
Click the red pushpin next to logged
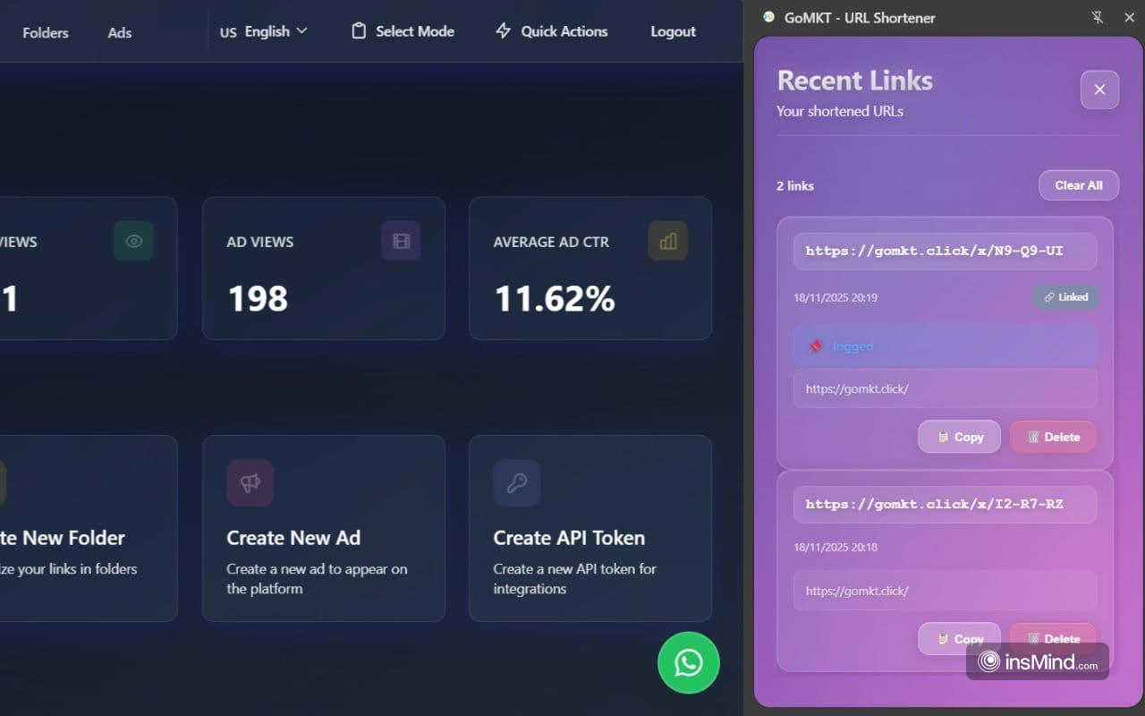tap(815, 346)
